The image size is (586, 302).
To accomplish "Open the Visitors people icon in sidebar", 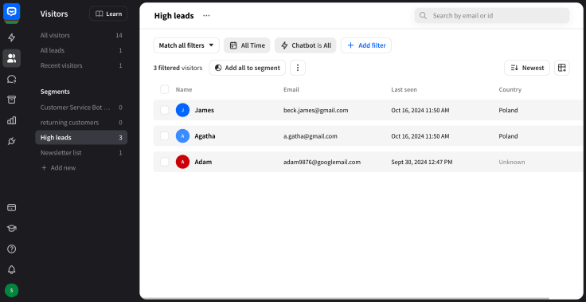I will [x=12, y=58].
